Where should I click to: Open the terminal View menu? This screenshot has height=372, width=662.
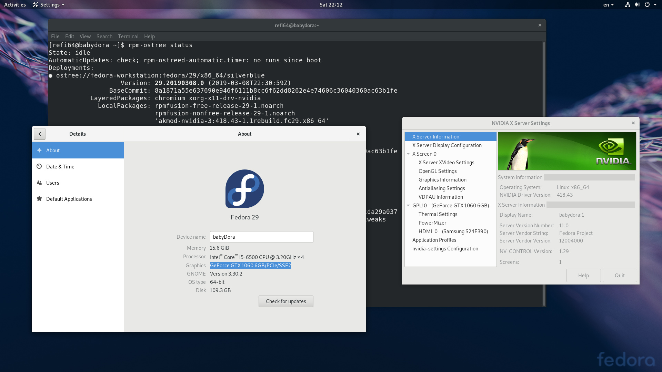click(x=85, y=37)
